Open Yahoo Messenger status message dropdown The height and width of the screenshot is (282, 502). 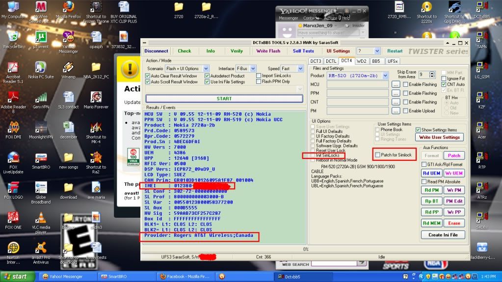click(363, 33)
